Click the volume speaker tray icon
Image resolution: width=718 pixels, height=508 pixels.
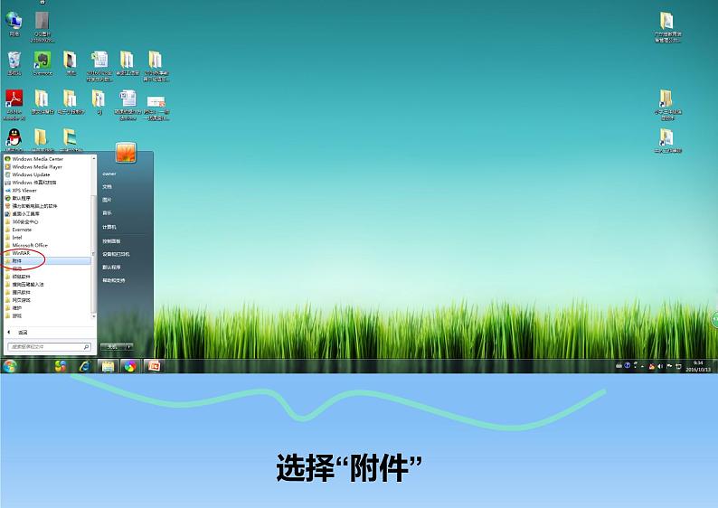coord(660,366)
